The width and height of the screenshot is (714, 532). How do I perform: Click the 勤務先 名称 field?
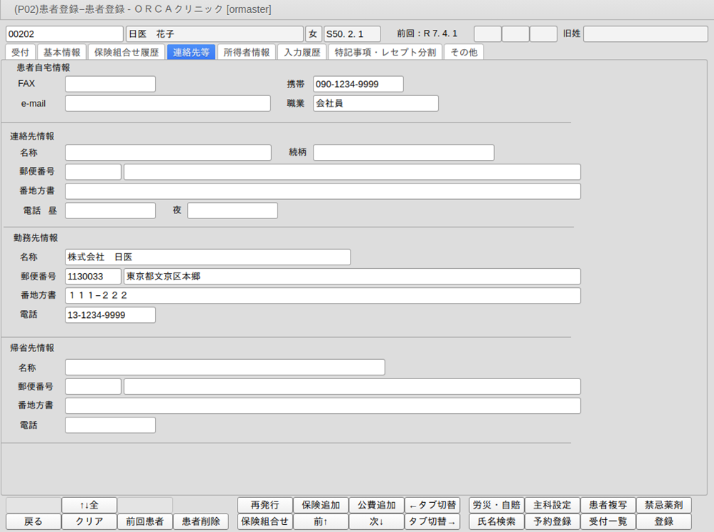(x=208, y=257)
